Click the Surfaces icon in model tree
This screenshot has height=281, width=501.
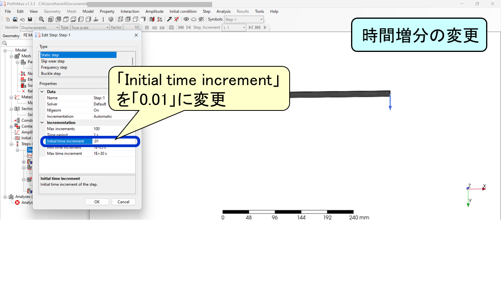tap(23, 85)
